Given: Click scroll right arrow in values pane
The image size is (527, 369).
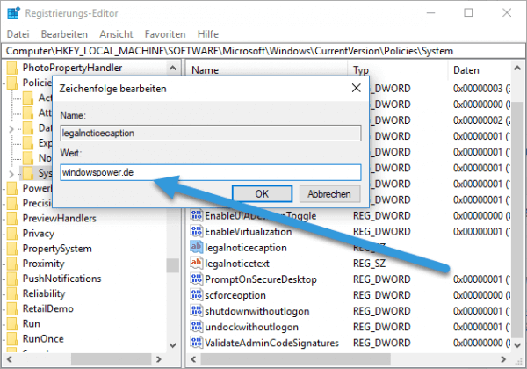Looking at the screenshot, I should pyautogui.click(x=503, y=359).
